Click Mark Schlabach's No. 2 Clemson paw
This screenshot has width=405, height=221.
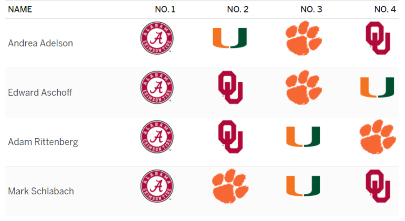tap(230, 186)
